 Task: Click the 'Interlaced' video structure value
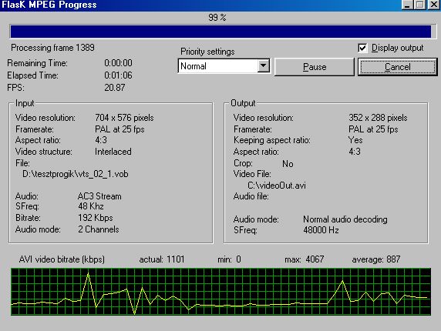113,152
